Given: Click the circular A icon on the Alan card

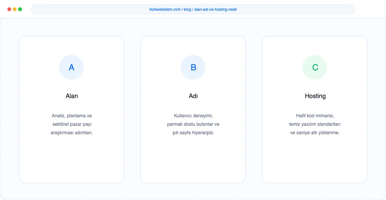Looking at the screenshot, I should click(71, 67).
